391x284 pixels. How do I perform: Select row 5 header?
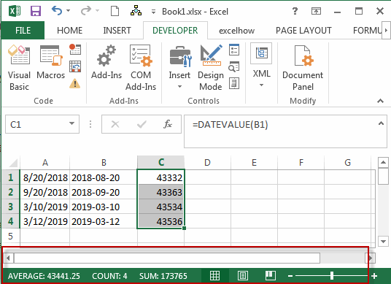[10, 236]
